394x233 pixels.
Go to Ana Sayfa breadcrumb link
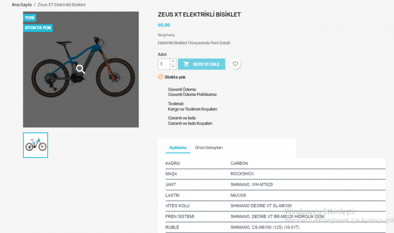point(22,5)
